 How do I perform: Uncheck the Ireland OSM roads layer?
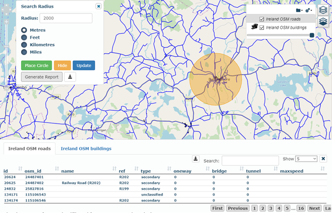pos(262,19)
